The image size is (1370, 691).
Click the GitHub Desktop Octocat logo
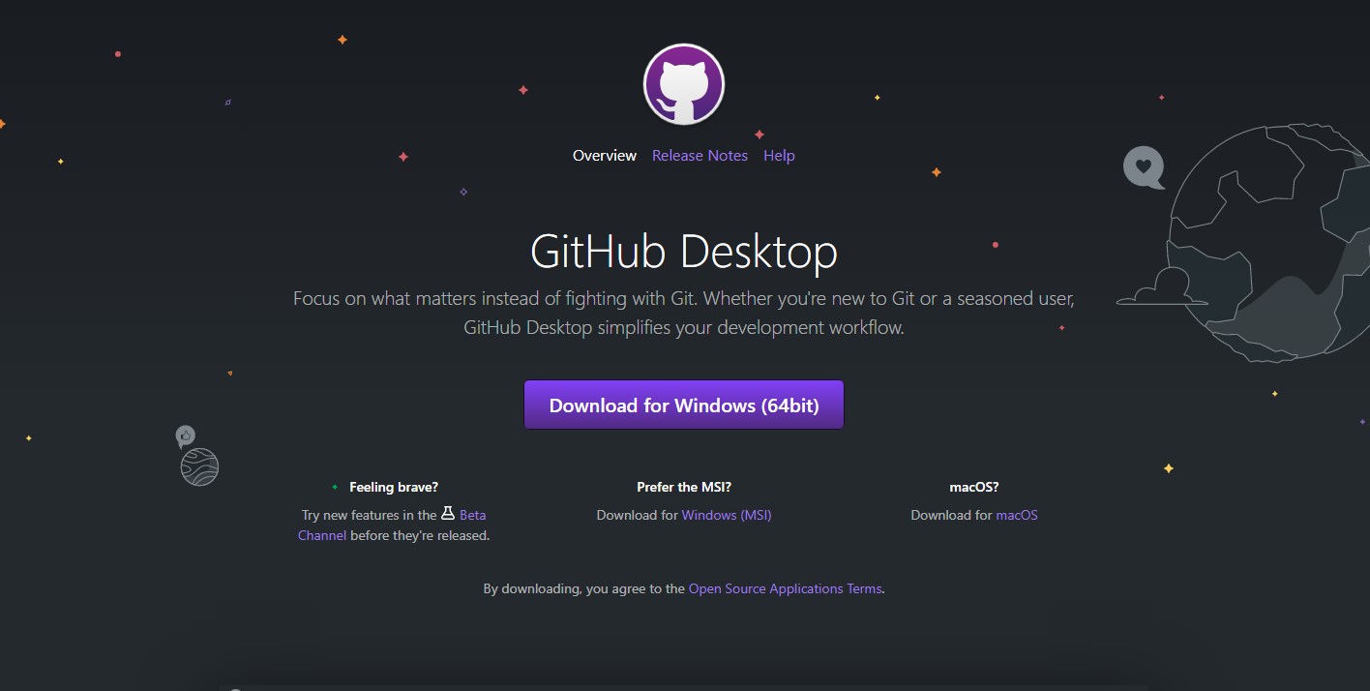pos(684,84)
